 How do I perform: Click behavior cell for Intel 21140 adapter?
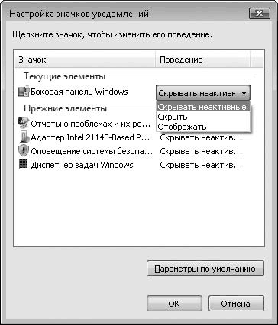click(x=201, y=137)
